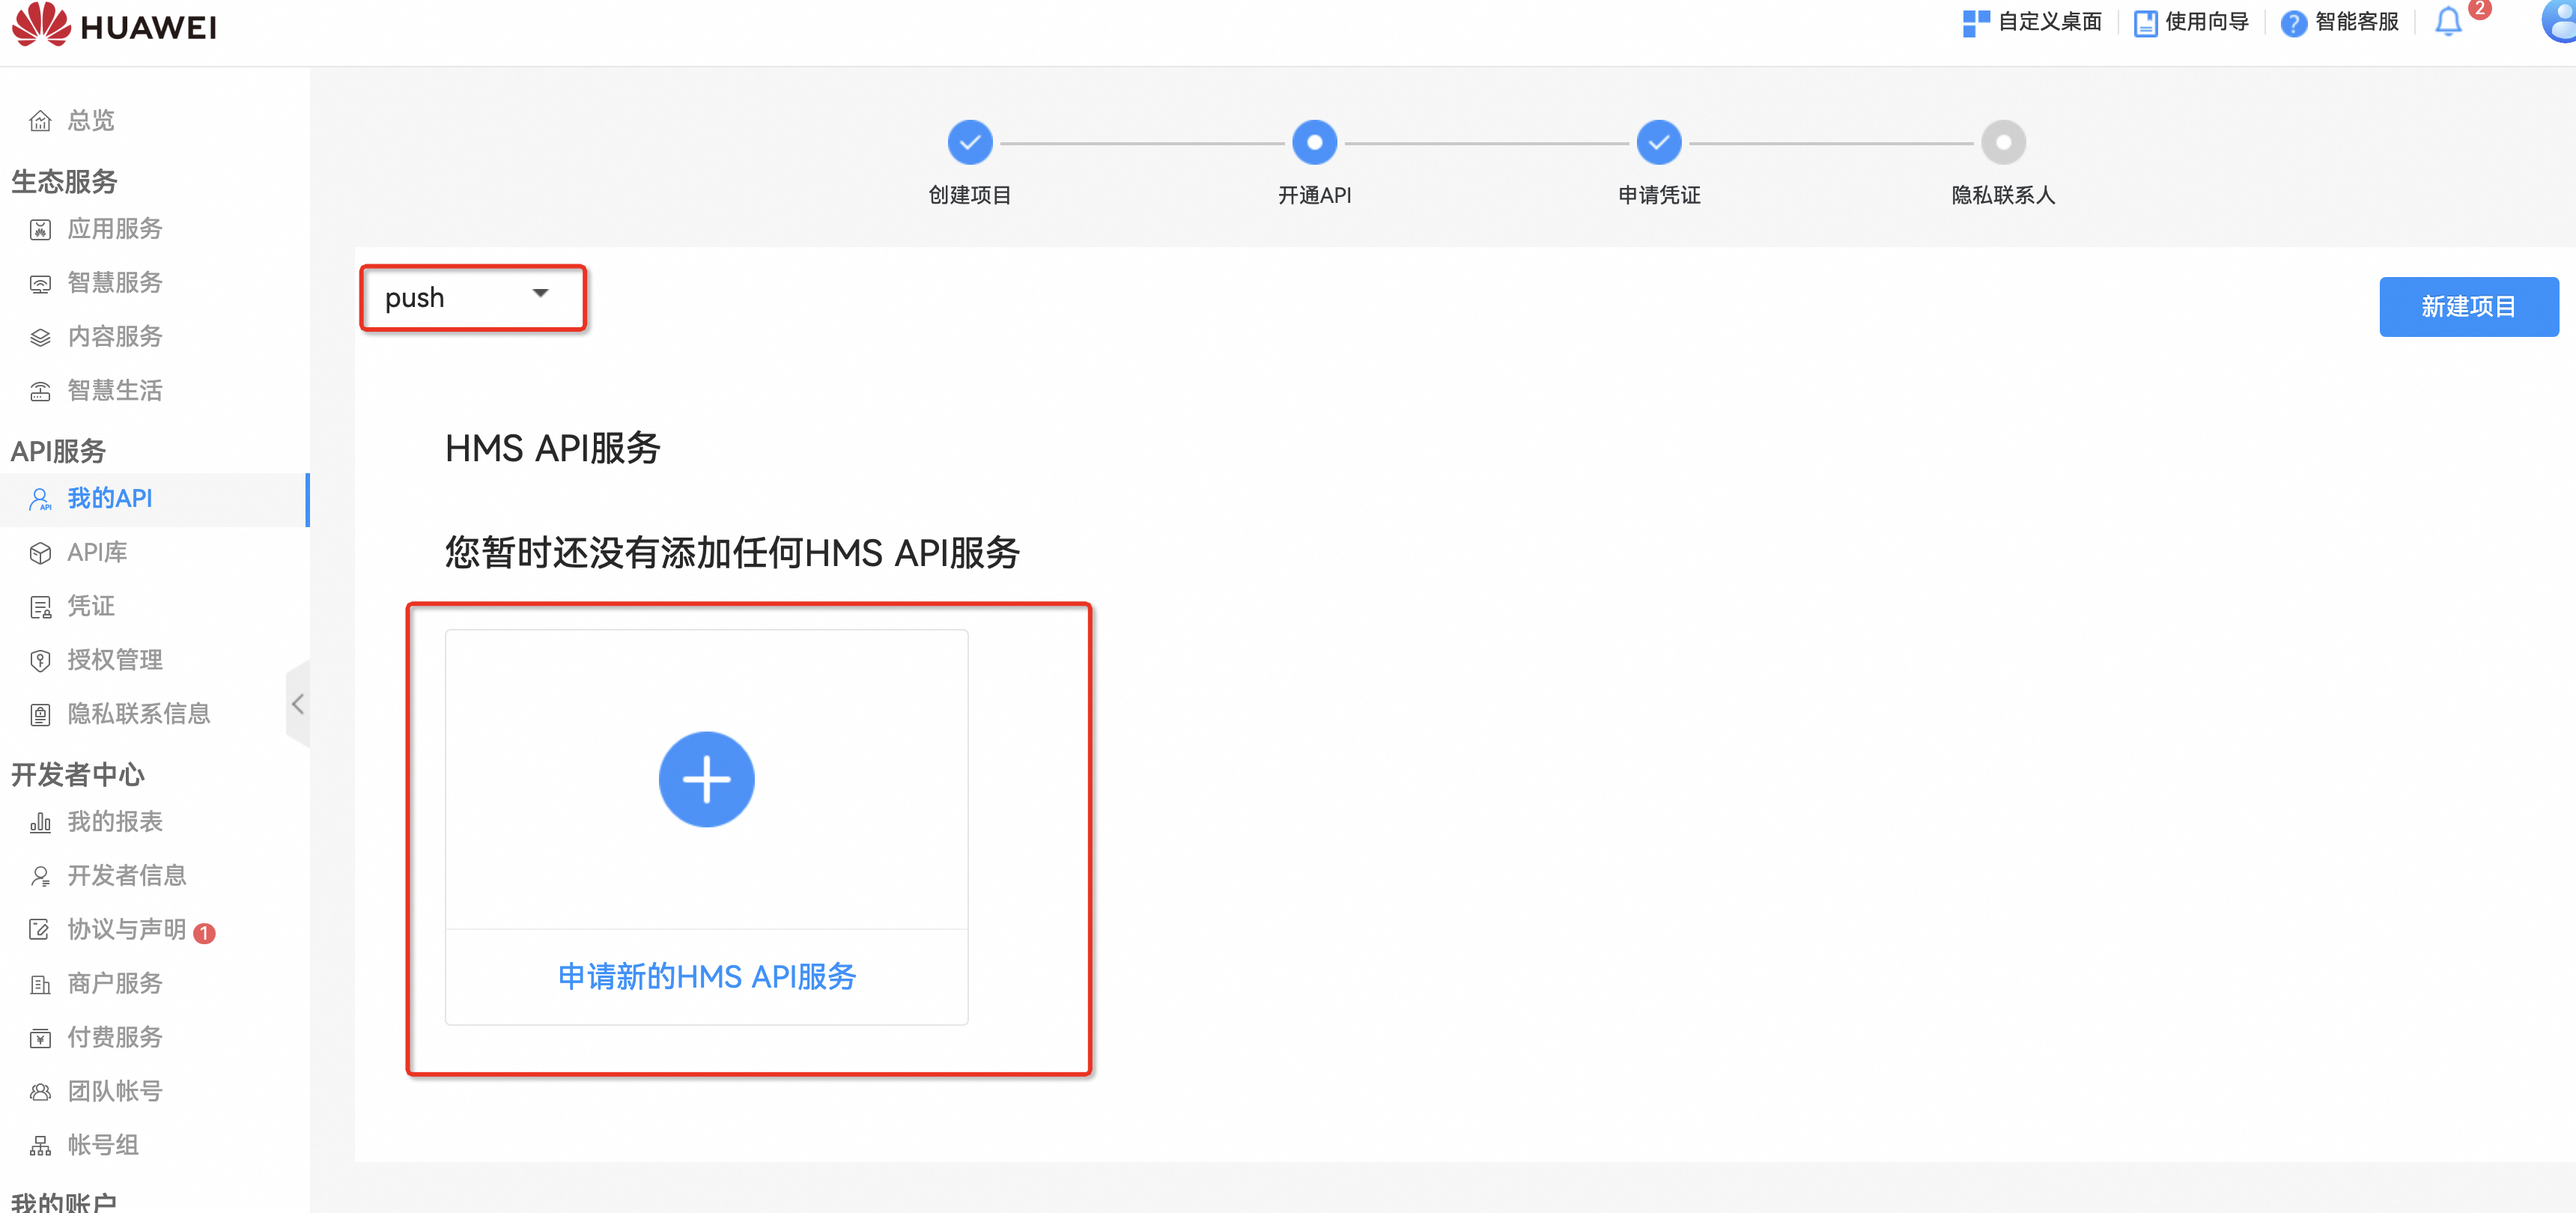Click the 隐私联系人 step circle
The image size is (2576, 1213).
click(2003, 142)
